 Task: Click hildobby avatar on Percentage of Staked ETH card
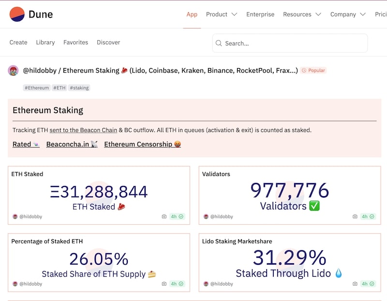click(x=15, y=284)
